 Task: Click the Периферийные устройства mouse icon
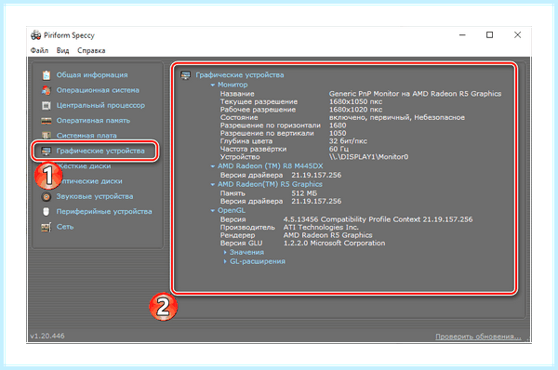(46, 212)
